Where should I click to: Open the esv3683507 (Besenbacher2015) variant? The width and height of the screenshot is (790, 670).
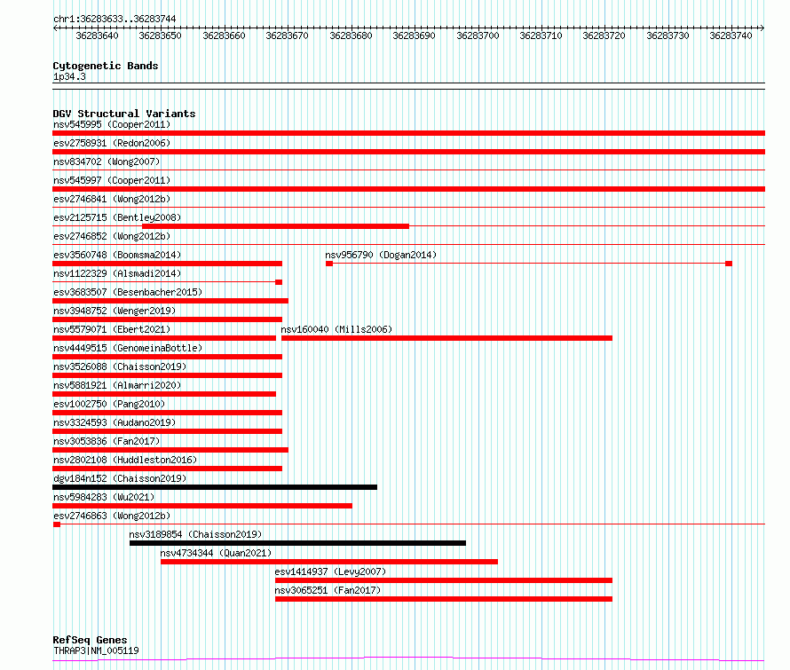[x=170, y=301]
